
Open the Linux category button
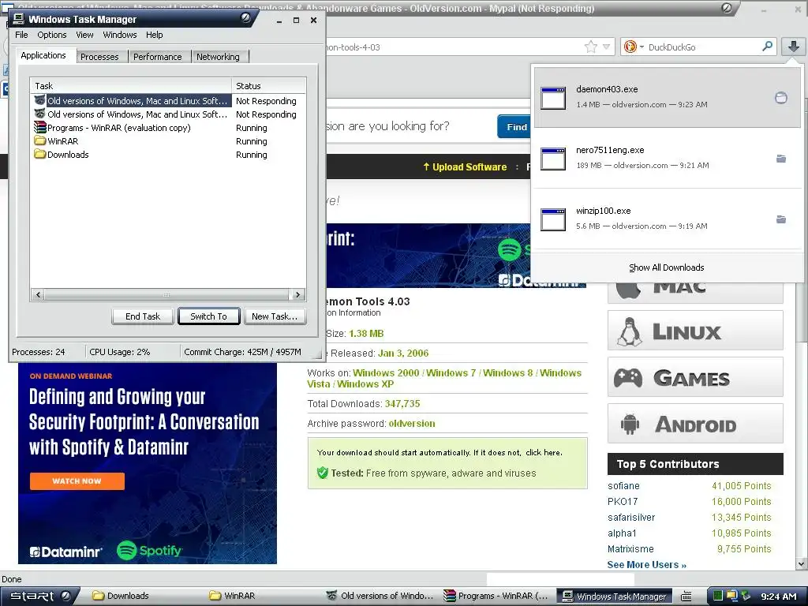[x=695, y=331]
